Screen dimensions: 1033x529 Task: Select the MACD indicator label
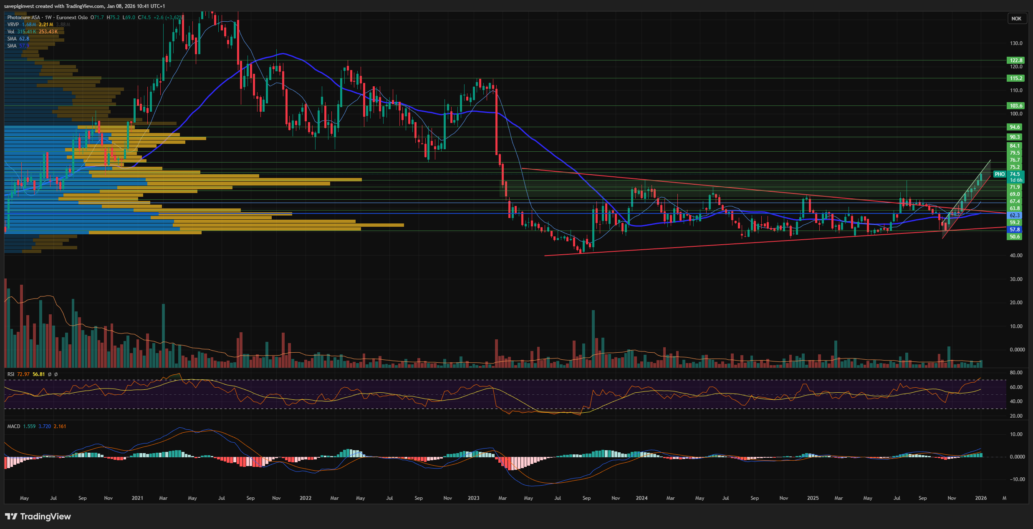[13, 426]
